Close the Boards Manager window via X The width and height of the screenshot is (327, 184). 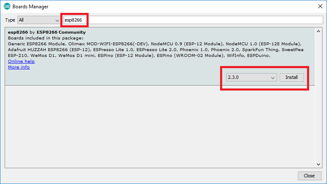(x=320, y=7)
